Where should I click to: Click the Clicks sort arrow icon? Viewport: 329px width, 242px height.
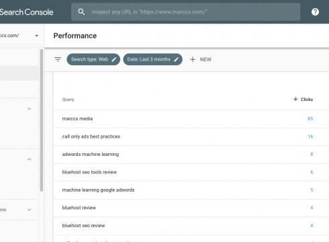295,99
